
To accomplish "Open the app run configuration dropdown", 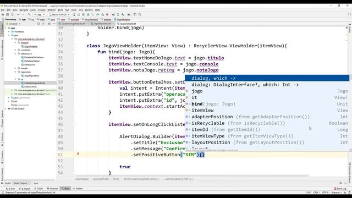I will coord(39,15).
